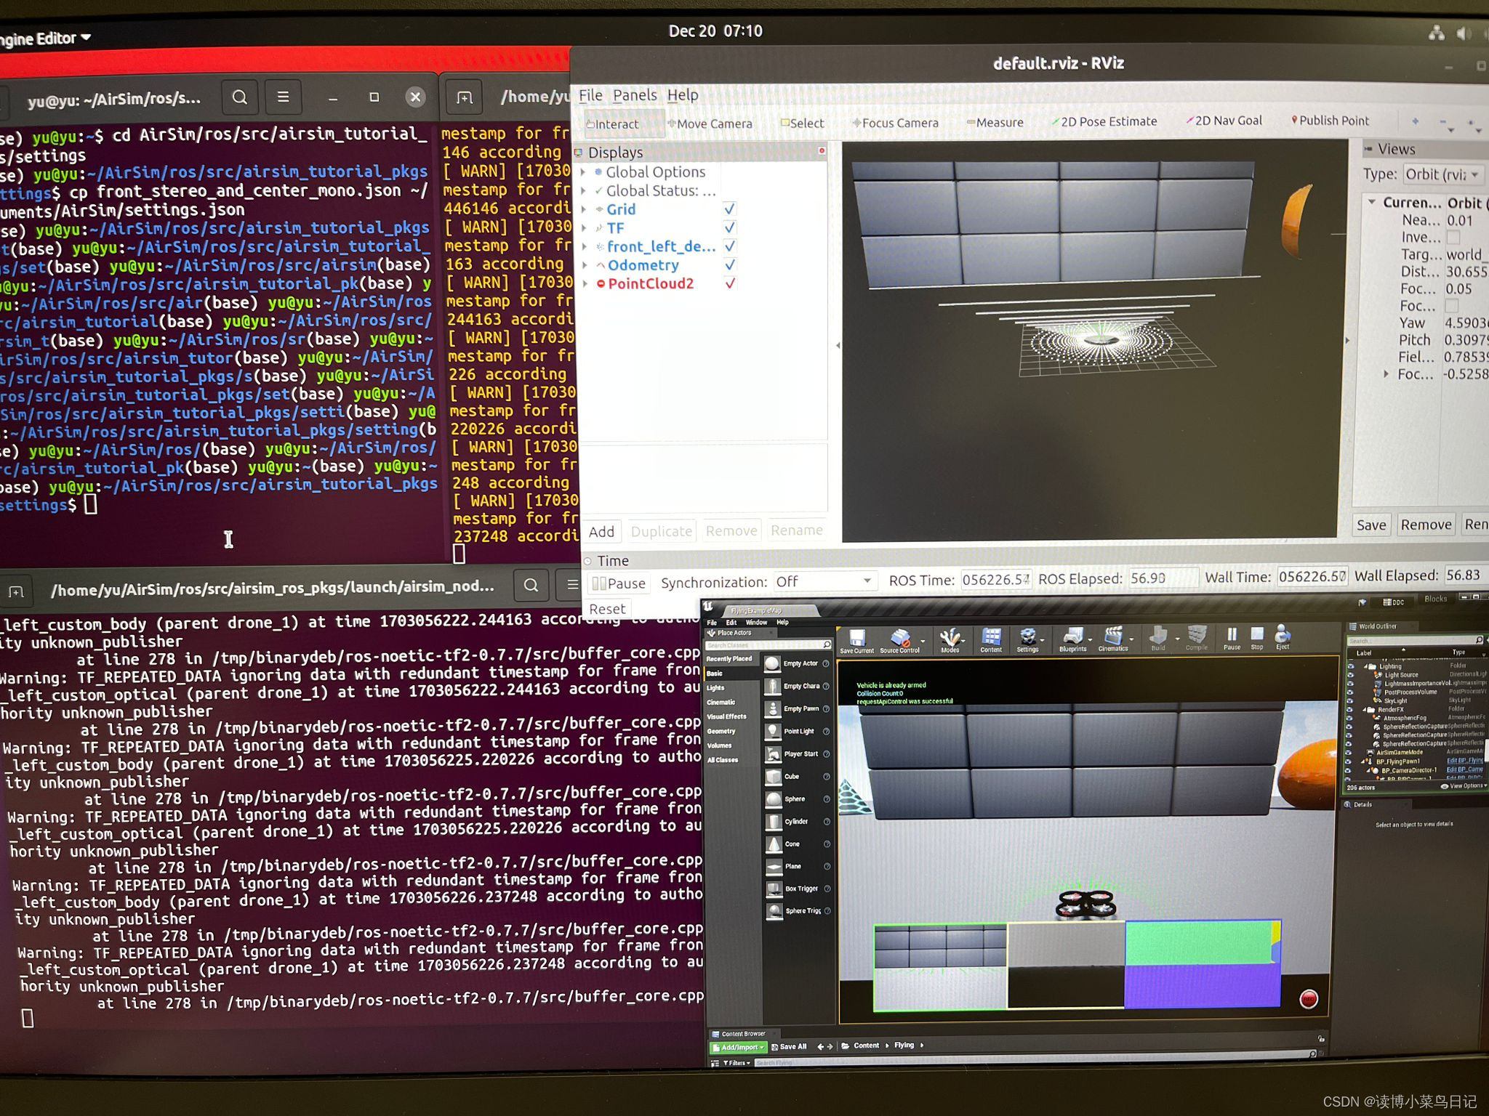Open the Views Type Orbit dropdown

pyautogui.click(x=1442, y=174)
